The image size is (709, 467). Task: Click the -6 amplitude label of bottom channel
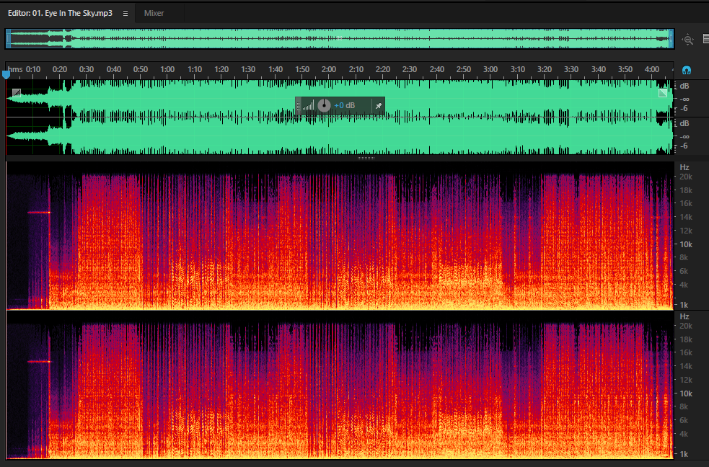[x=684, y=146]
